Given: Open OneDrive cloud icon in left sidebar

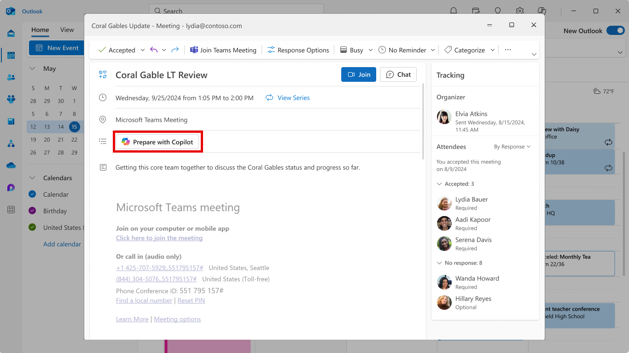Looking at the screenshot, I should (x=11, y=165).
